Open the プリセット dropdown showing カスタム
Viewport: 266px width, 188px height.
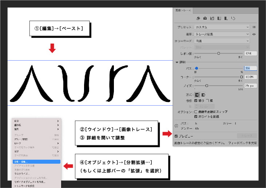click(222, 27)
